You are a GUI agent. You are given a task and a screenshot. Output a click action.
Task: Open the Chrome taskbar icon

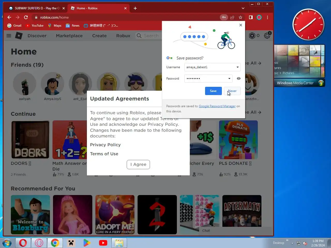[x=55, y=243]
